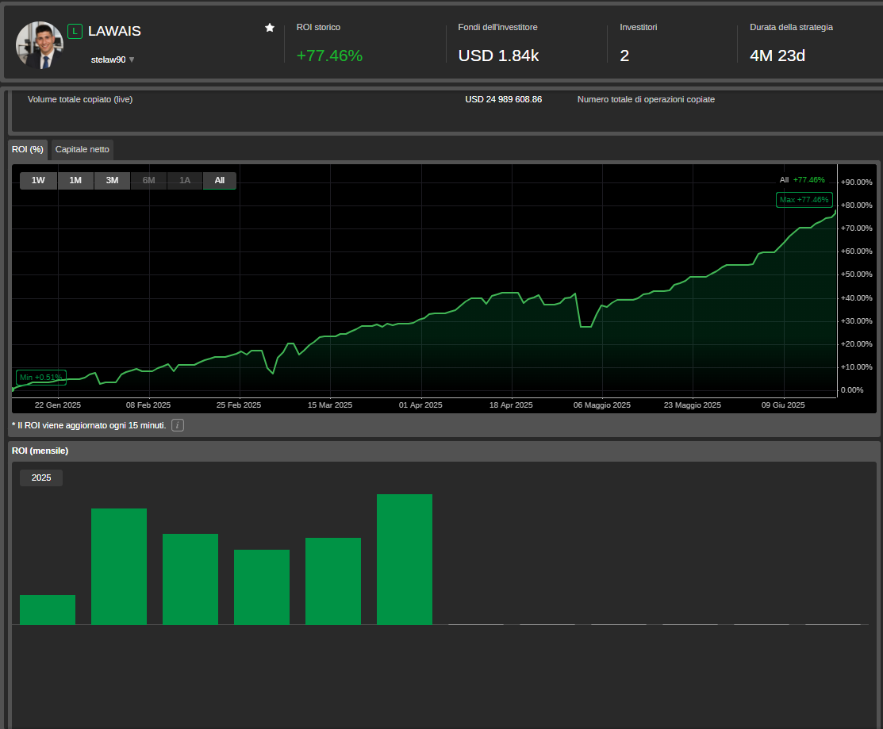This screenshot has height=729, width=883.
Task: Click the USD 24 989 608.86 volume figure
Action: pos(503,99)
